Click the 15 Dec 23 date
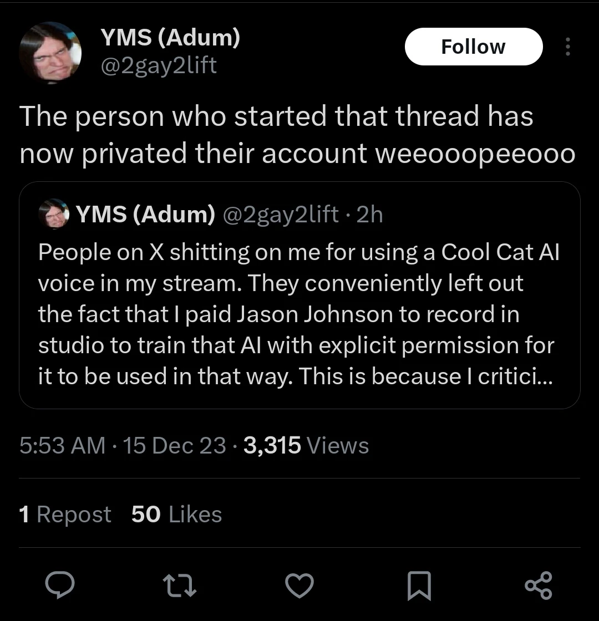599x621 pixels. (x=175, y=445)
